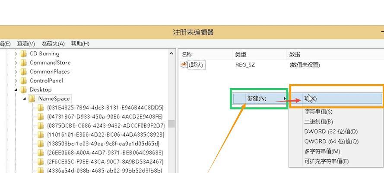Click the 注册表编辑器 title bar

(x=193, y=32)
